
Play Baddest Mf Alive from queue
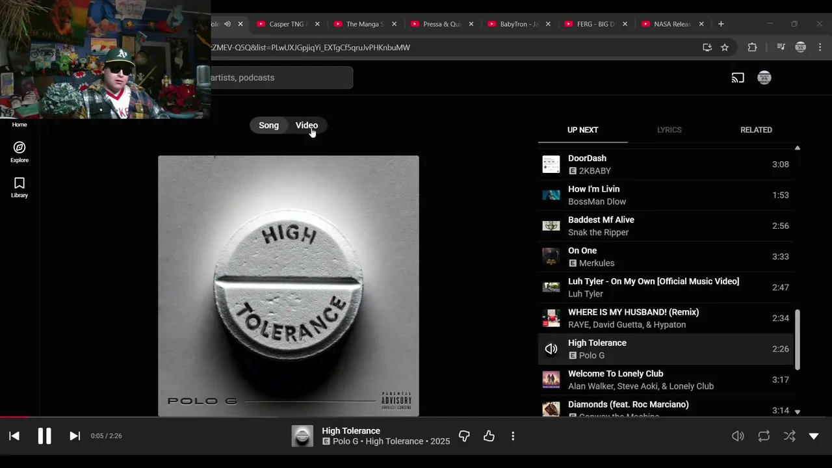coord(666,226)
